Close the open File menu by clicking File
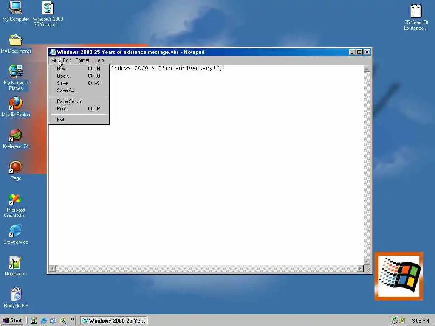The image size is (435, 326). (x=55, y=60)
